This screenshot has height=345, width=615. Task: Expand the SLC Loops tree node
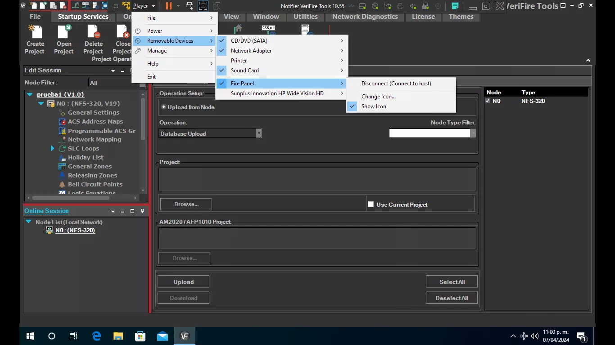tap(52, 149)
